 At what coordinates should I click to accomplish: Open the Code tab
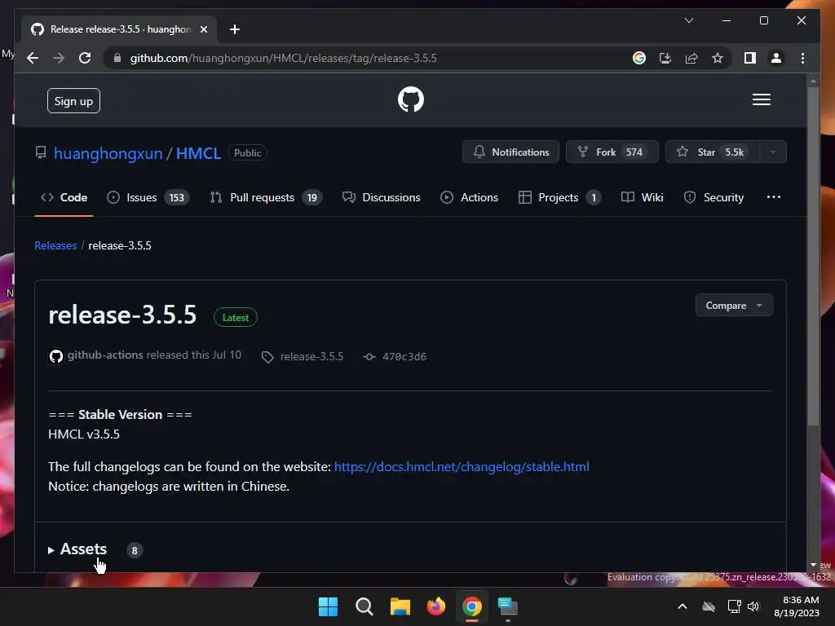pos(64,197)
